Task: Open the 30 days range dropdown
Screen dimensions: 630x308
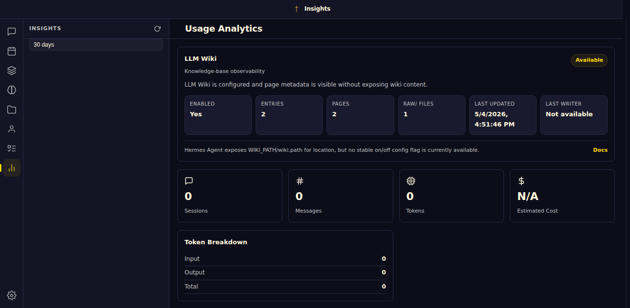Action: pos(96,45)
